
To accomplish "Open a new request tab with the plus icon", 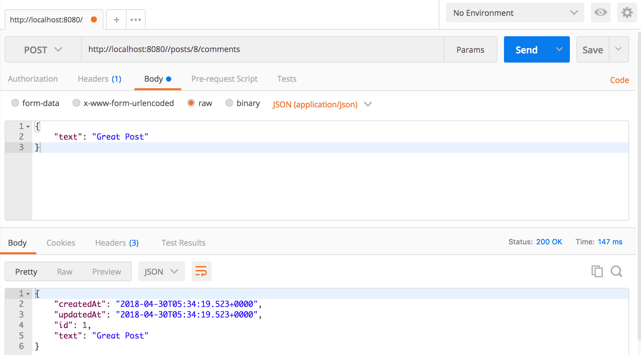I will (x=116, y=19).
